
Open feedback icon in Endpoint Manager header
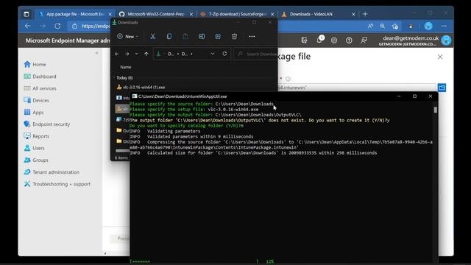[364, 40]
